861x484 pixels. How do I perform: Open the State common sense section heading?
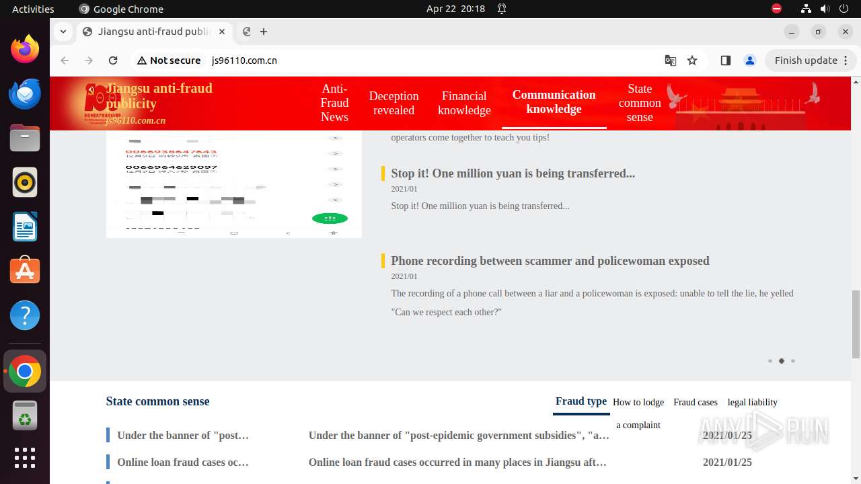(157, 401)
